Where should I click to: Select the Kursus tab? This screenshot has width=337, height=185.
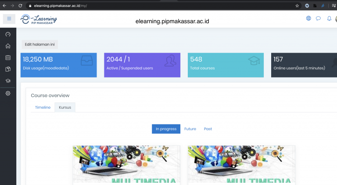point(65,107)
